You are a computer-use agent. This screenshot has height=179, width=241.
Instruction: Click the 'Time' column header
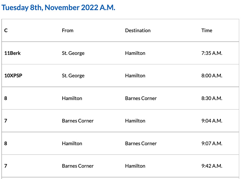(207, 30)
